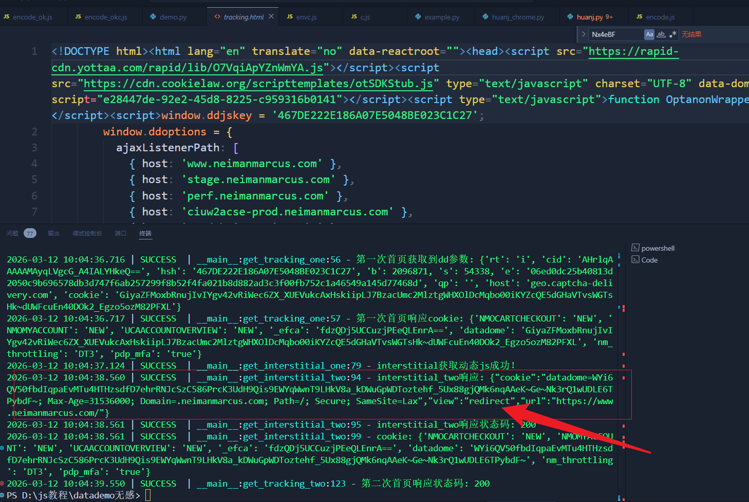This screenshot has width=749, height=502.
Task: Click JS icon on encode.js tab
Action: click(639, 17)
